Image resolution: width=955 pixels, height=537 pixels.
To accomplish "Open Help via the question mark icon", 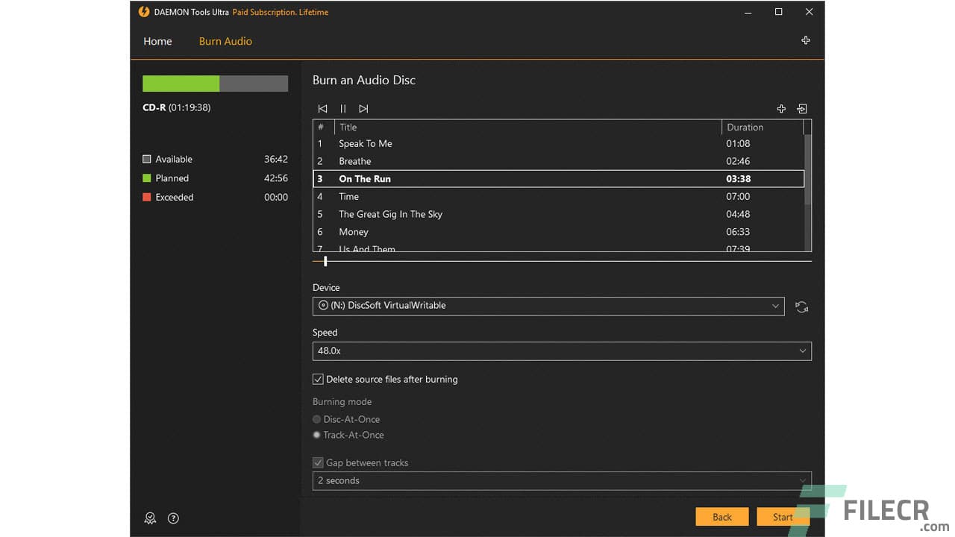I will [173, 518].
